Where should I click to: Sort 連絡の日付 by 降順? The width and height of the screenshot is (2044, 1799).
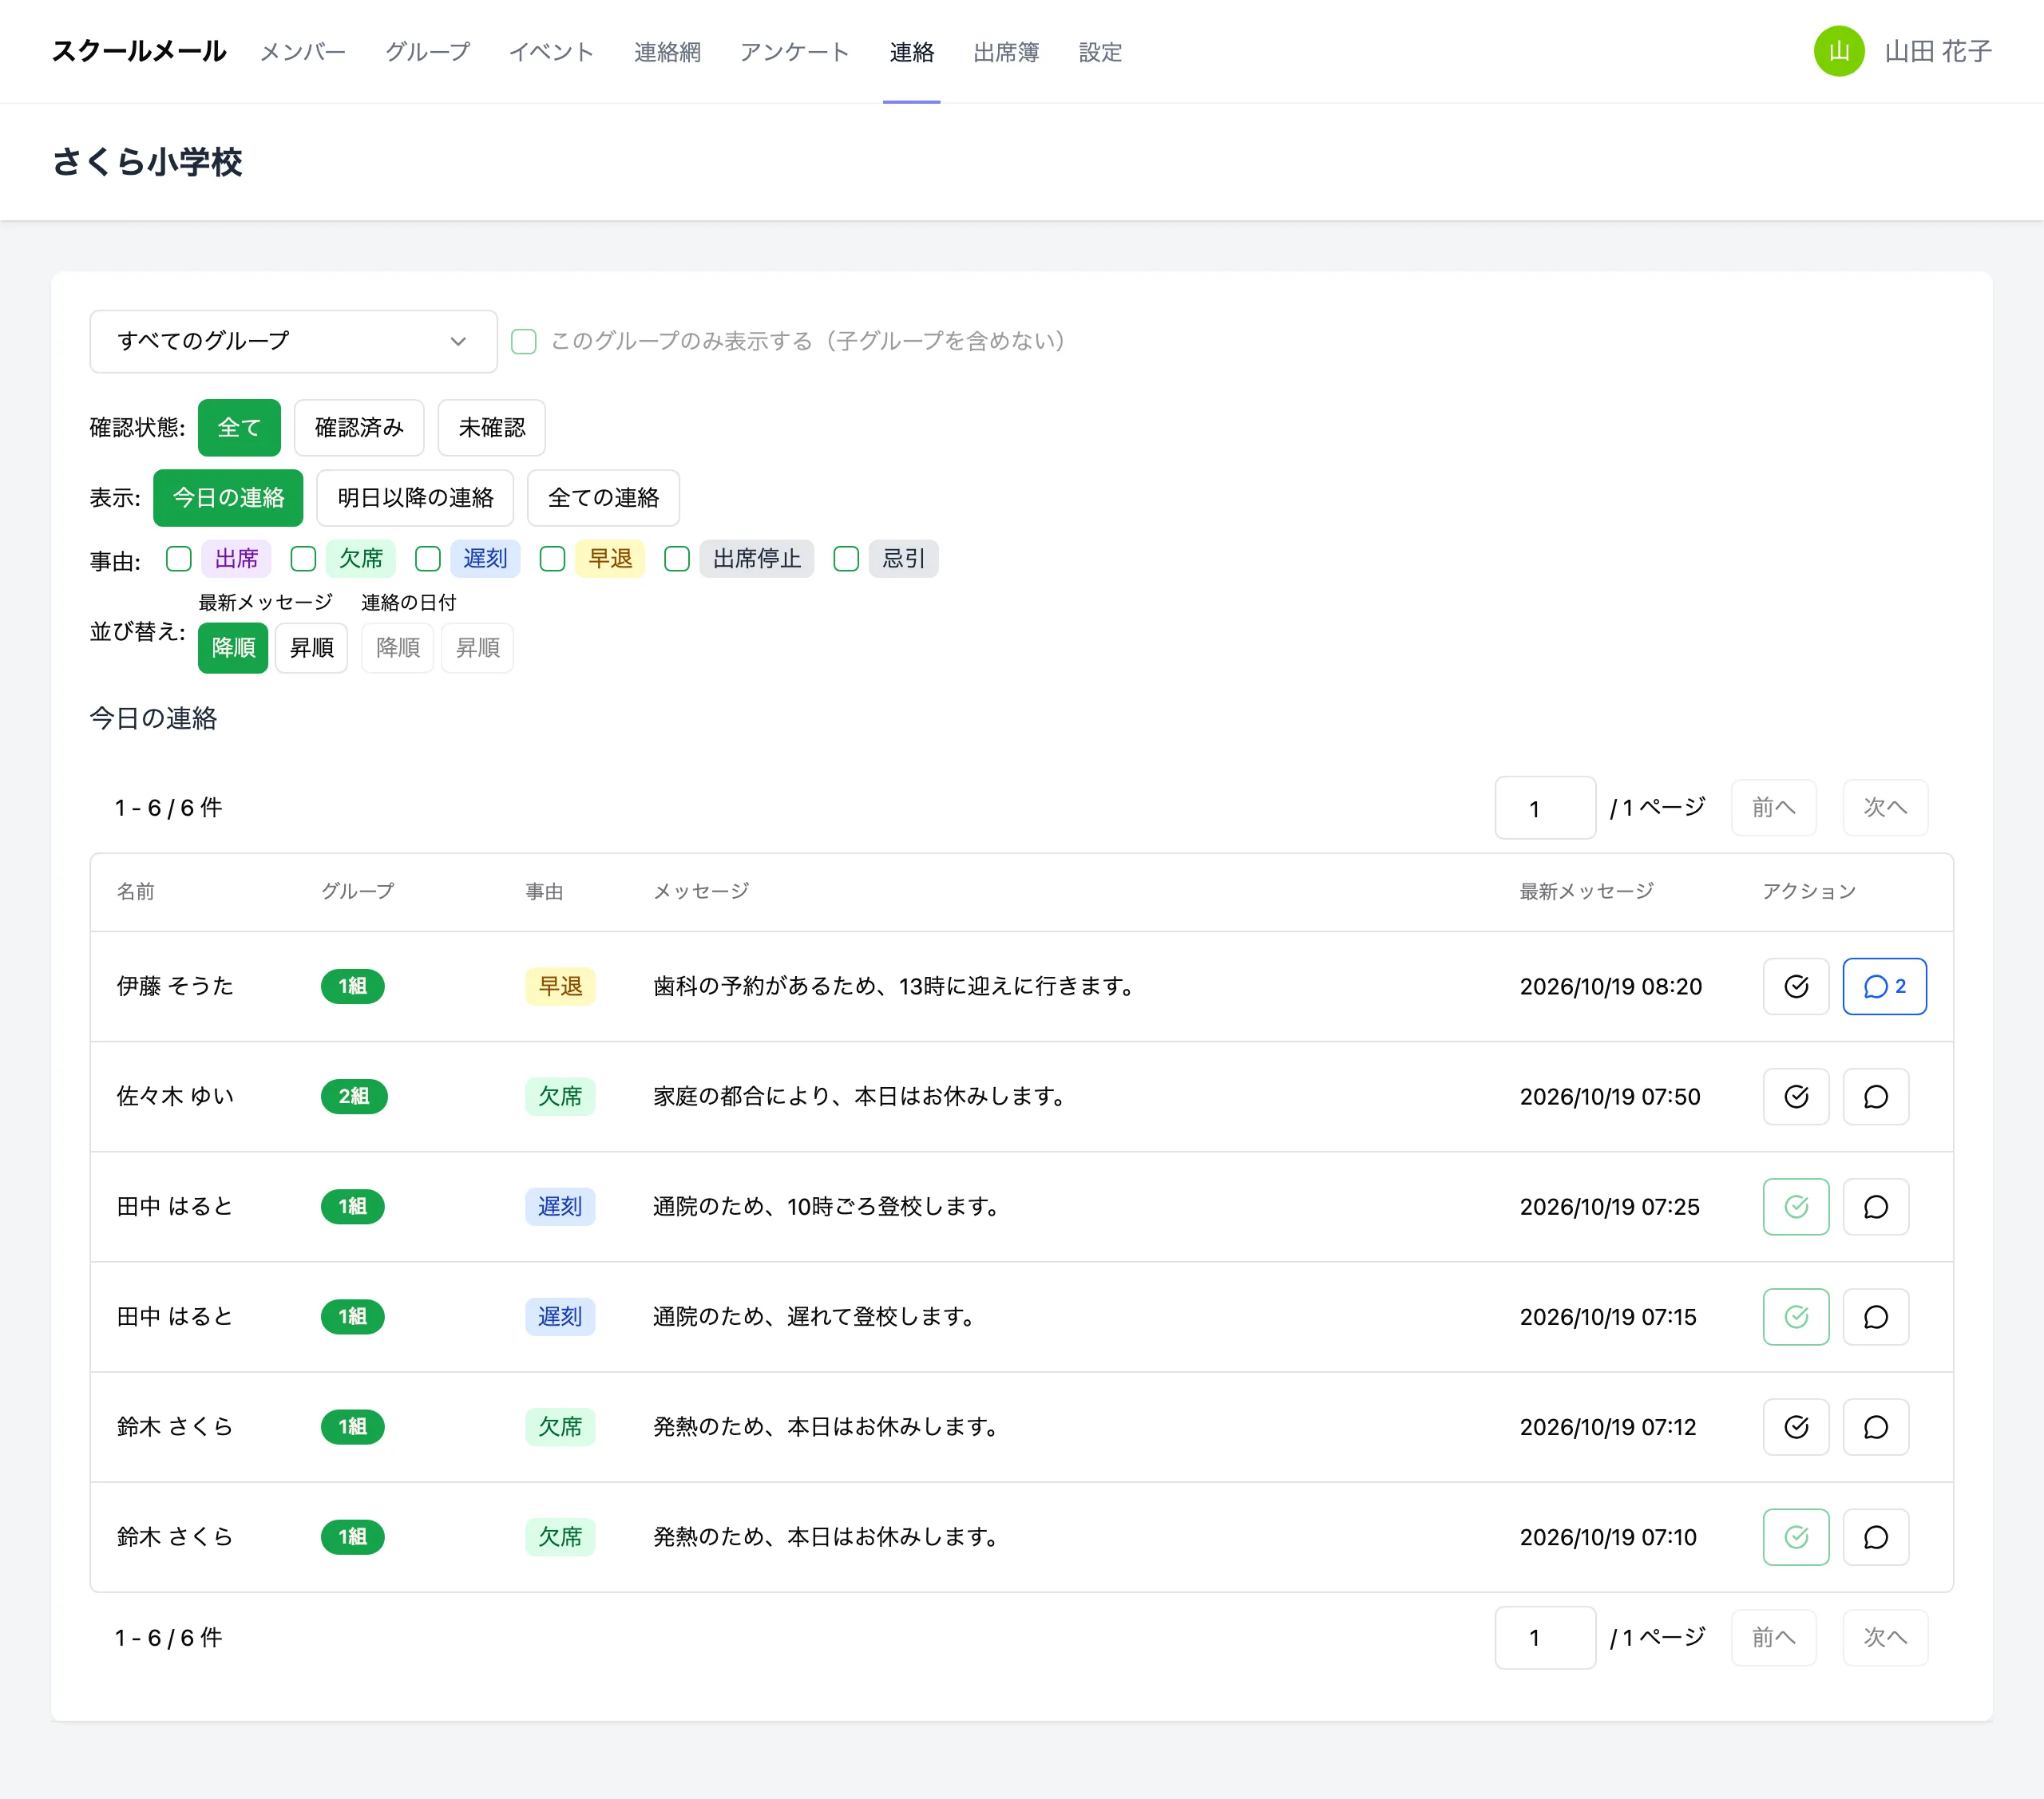pos(397,647)
